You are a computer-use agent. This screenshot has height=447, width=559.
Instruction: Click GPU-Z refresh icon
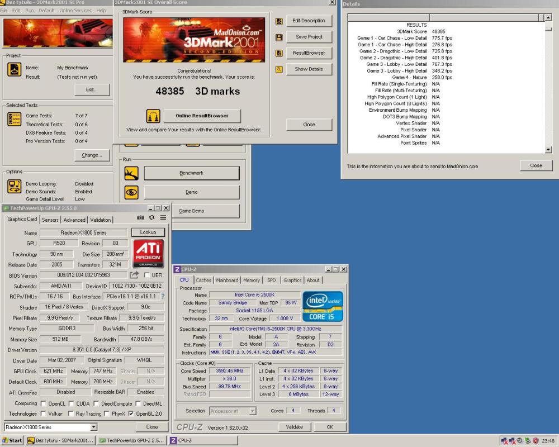(x=152, y=217)
